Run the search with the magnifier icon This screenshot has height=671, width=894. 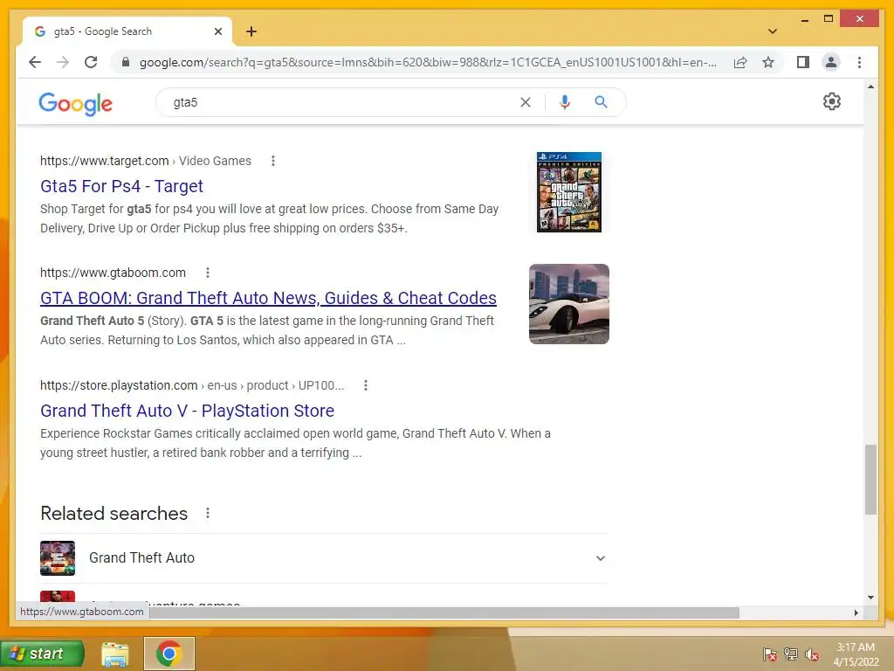click(x=601, y=102)
